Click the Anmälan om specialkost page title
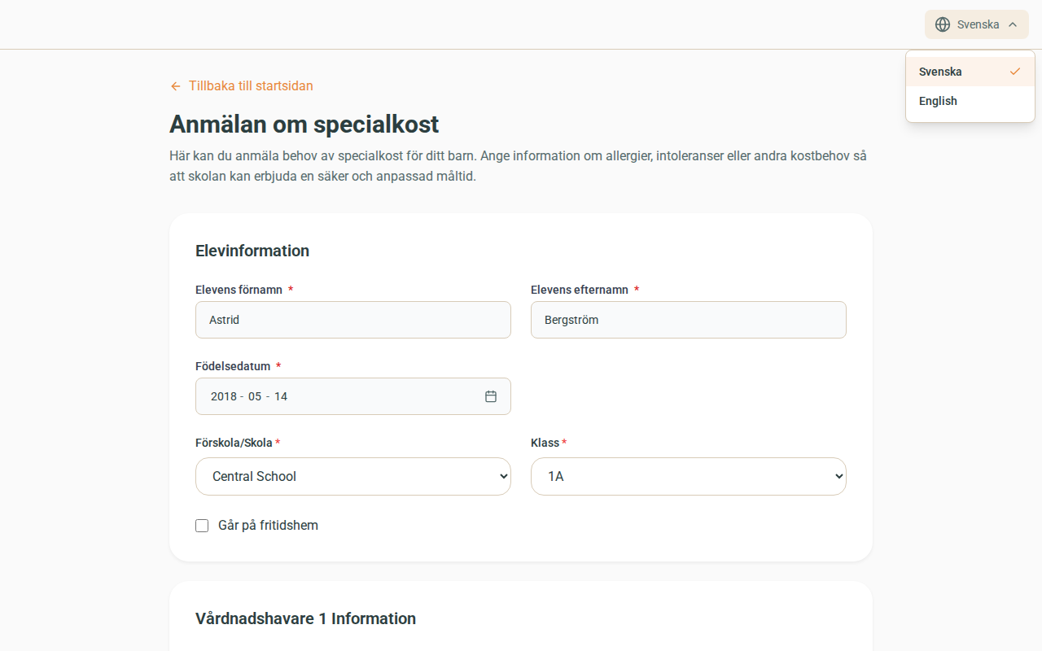Screen dimensions: 1042x651 (304, 125)
